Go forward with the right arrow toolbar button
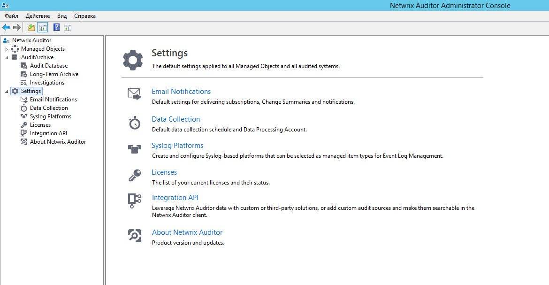The image size is (549, 285). (x=17, y=27)
